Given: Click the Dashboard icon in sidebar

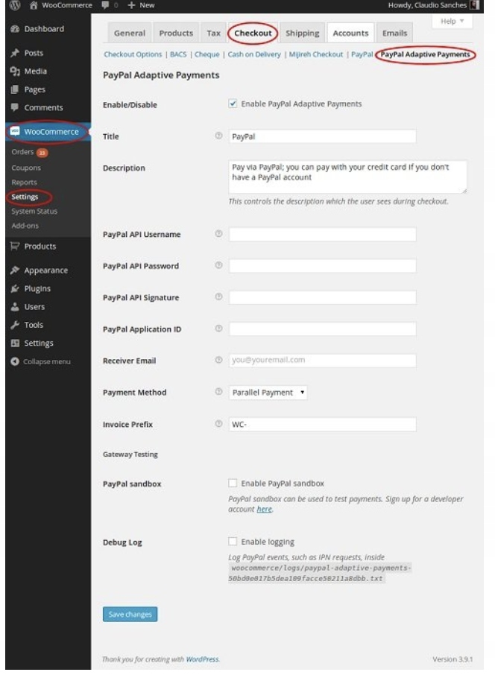Looking at the screenshot, I should pyautogui.click(x=14, y=29).
